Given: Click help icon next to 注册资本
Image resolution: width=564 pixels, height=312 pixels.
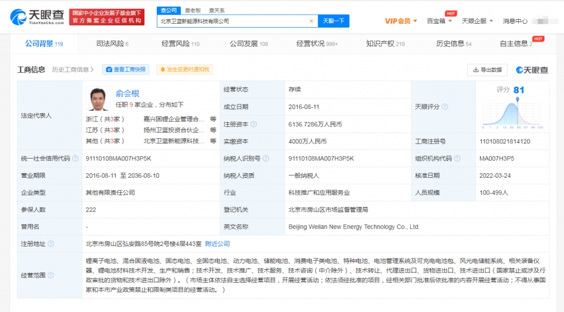Looking at the screenshot, I should point(254,125).
